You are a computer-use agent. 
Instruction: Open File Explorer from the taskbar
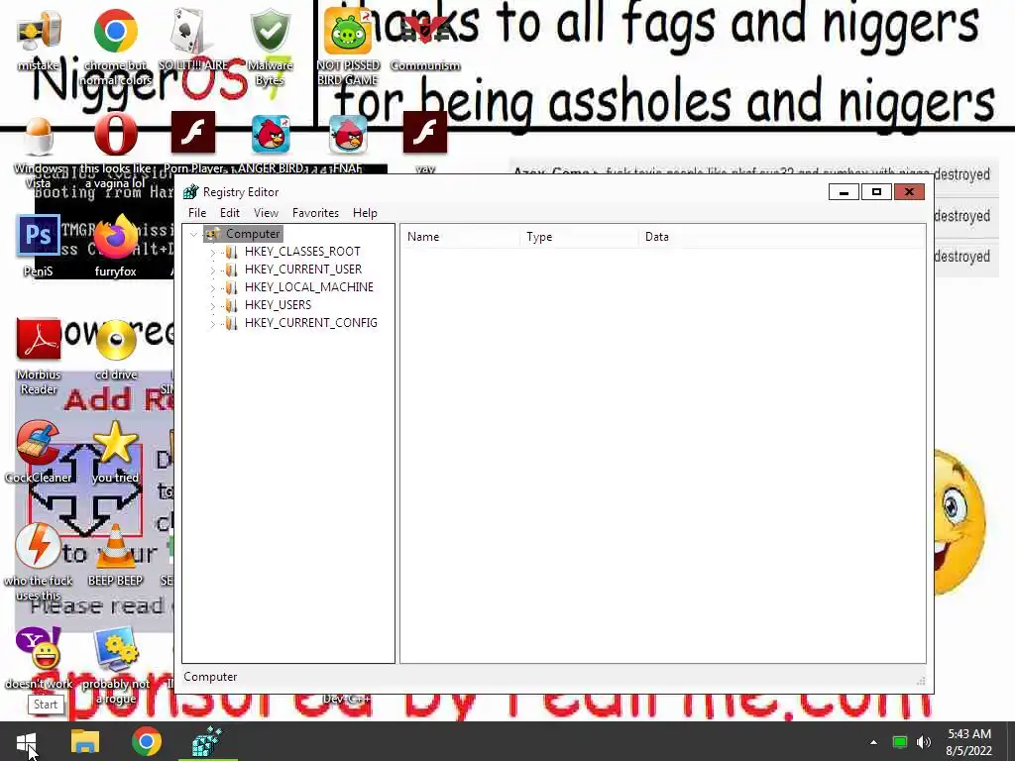[x=85, y=742]
